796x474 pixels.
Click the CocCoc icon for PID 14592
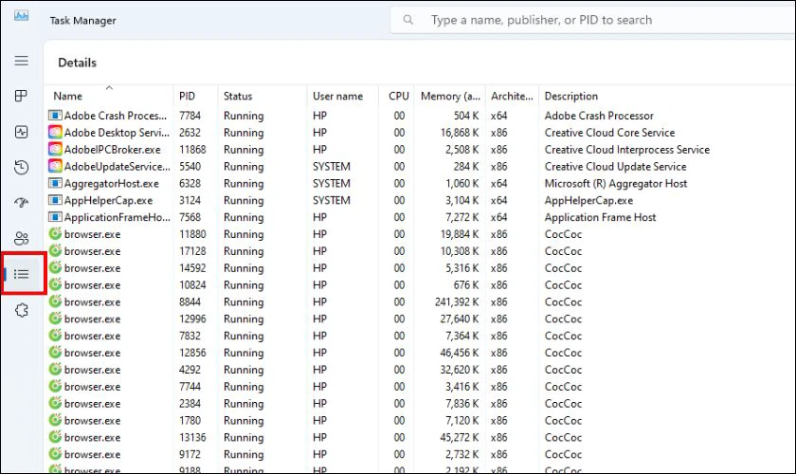click(x=55, y=267)
